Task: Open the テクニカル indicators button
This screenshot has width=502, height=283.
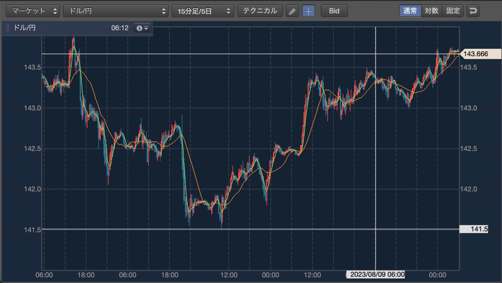Action: coord(260,11)
